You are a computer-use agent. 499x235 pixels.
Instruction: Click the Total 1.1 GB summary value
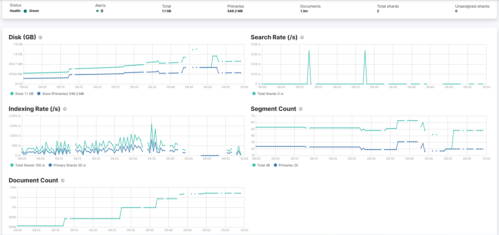coord(167,11)
